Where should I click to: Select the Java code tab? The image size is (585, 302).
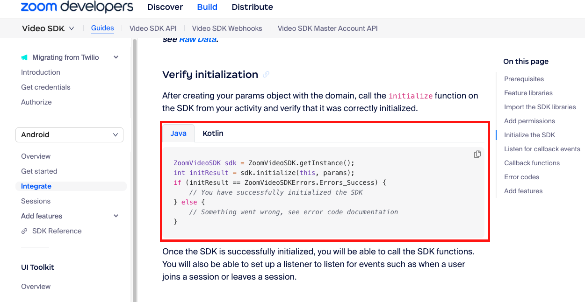pos(178,133)
